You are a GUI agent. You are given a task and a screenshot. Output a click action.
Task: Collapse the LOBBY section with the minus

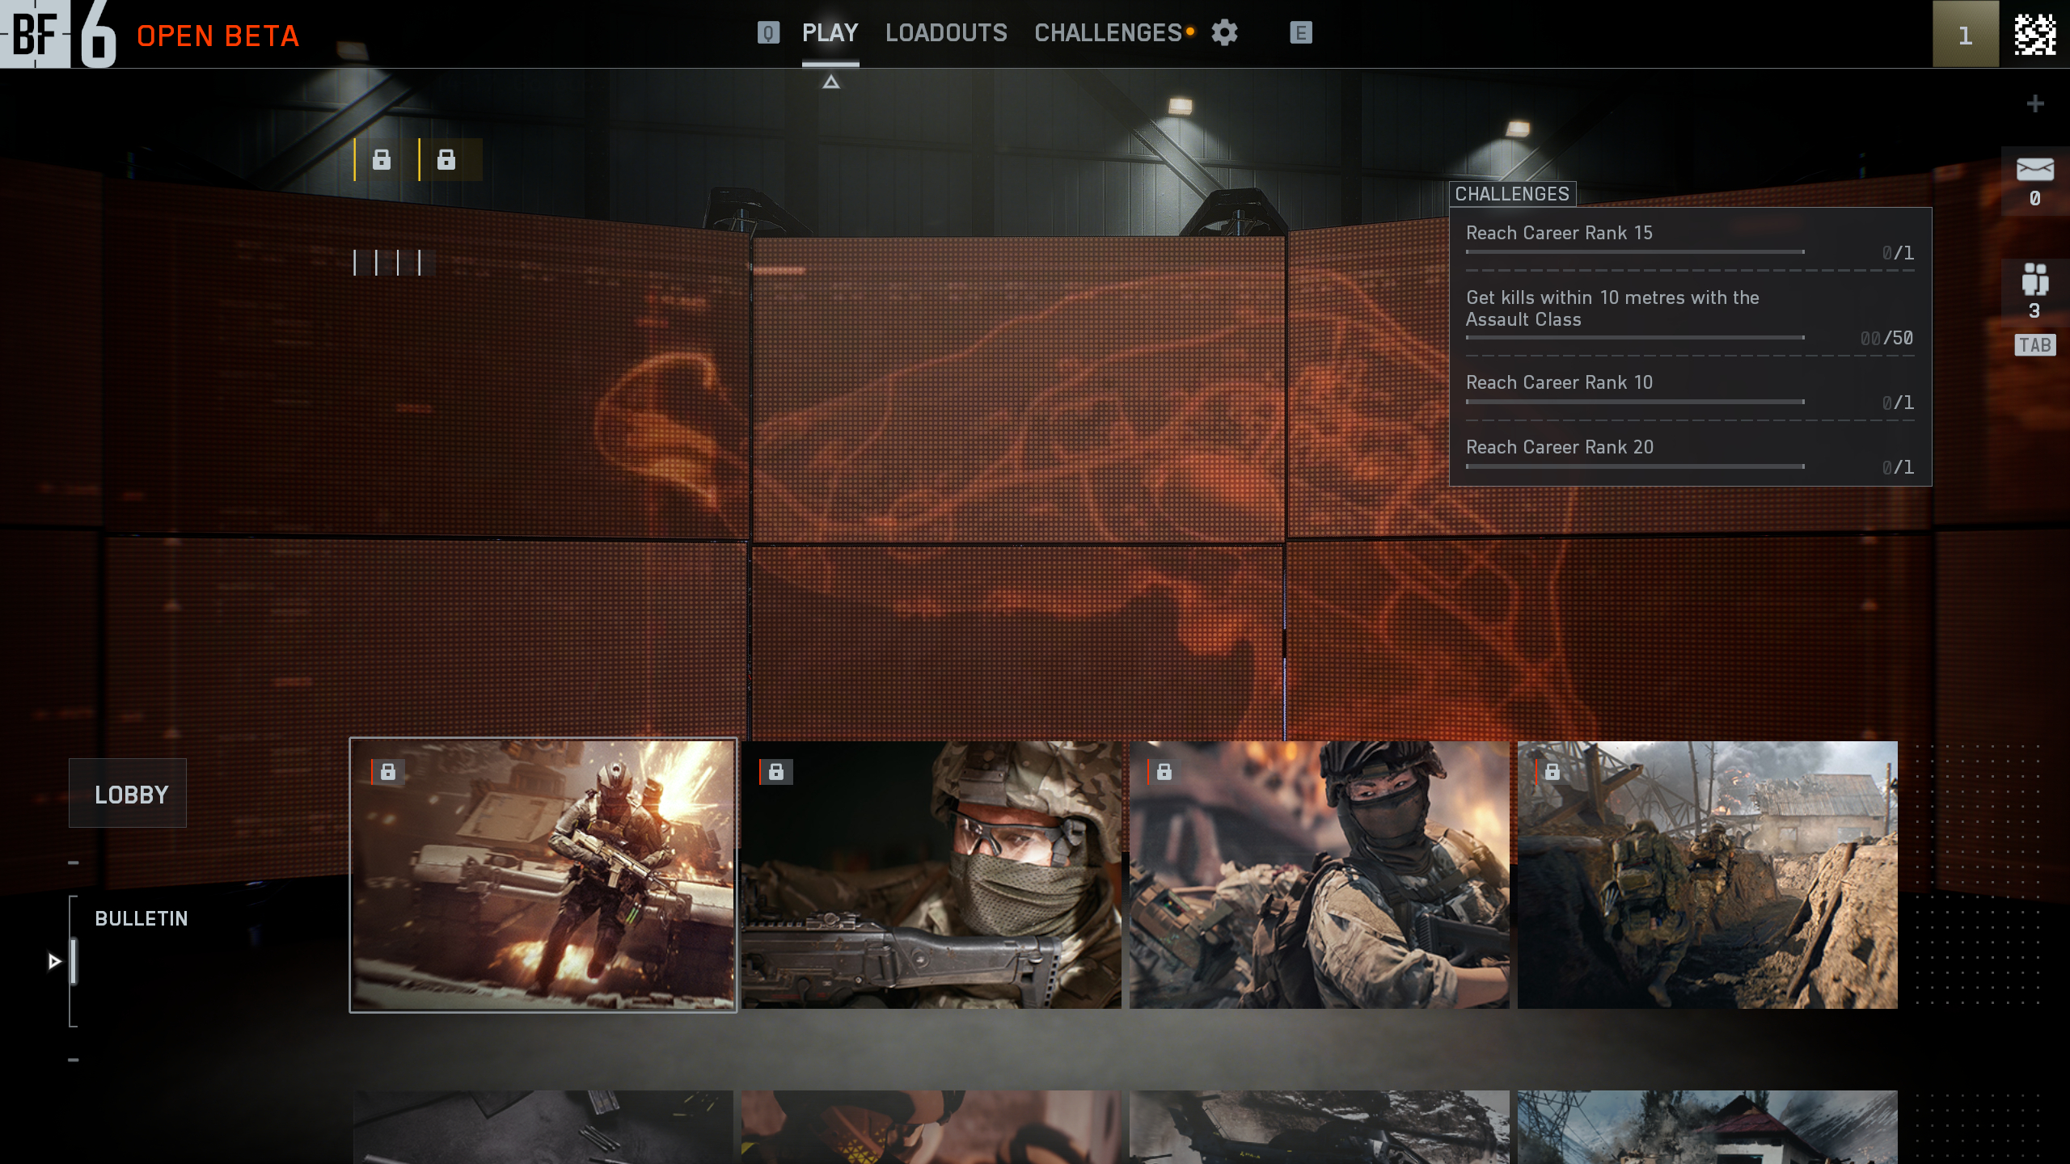click(x=74, y=861)
